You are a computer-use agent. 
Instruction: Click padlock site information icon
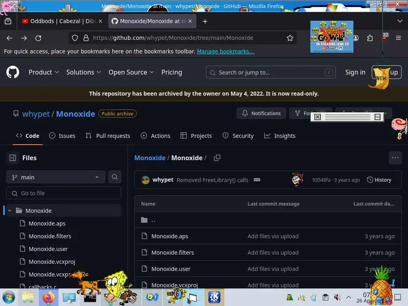pyautogui.click(x=86, y=38)
